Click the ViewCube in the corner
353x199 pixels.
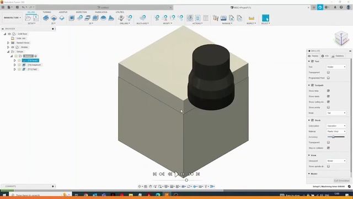[x=341, y=38]
